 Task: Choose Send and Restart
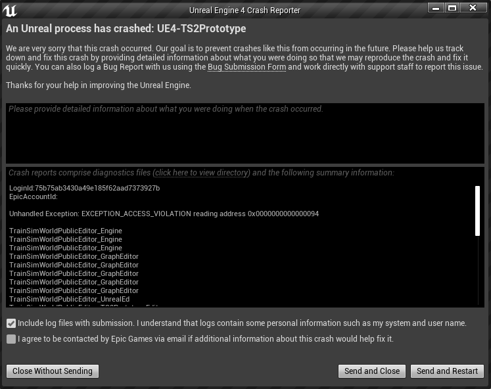click(x=447, y=371)
